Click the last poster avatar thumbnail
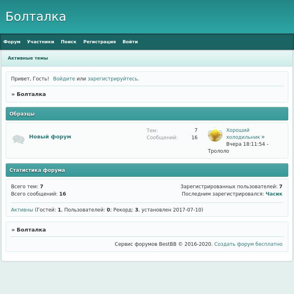294x294 pixels. (215, 134)
